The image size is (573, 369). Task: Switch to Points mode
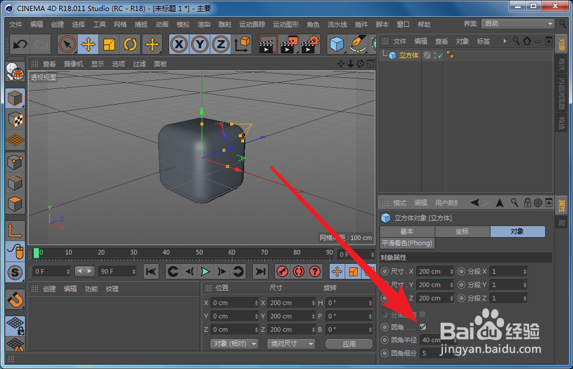[15, 162]
